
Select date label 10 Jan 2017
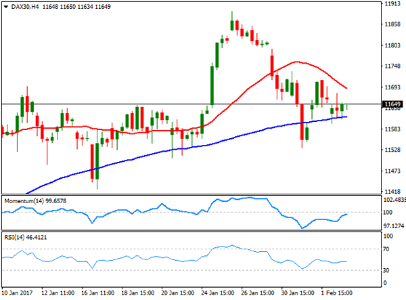tap(18, 293)
